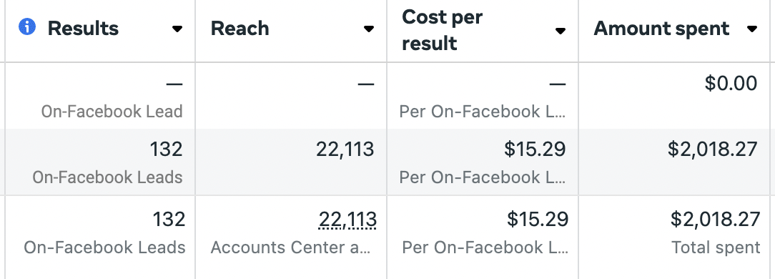Select the $0.00 amount spent cell
775x279 pixels.
point(731,83)
